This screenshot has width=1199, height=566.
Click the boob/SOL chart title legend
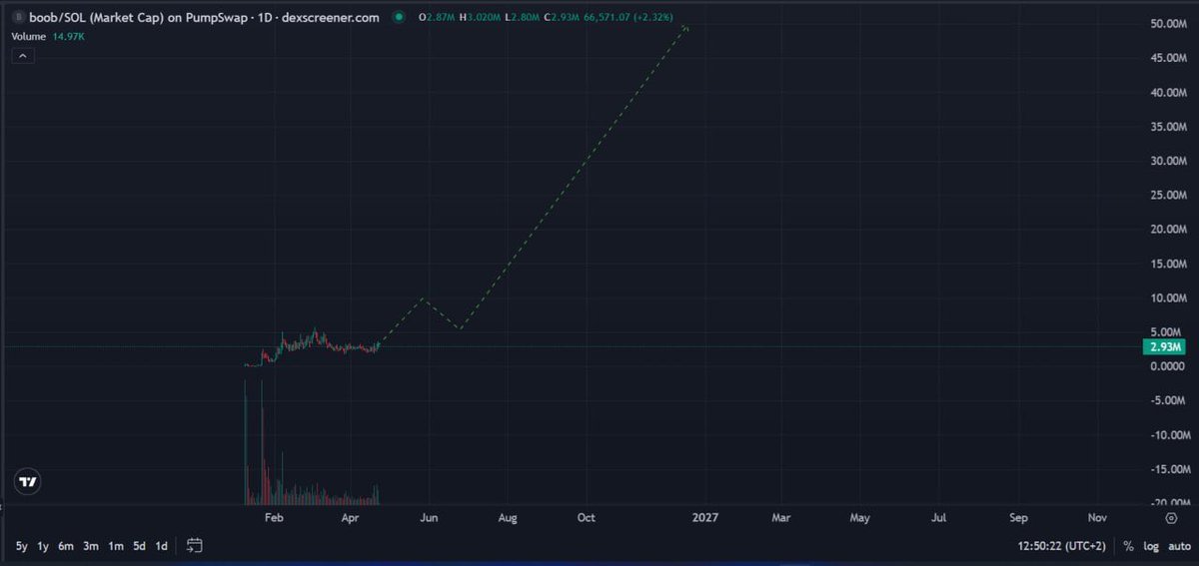point(203,18)
